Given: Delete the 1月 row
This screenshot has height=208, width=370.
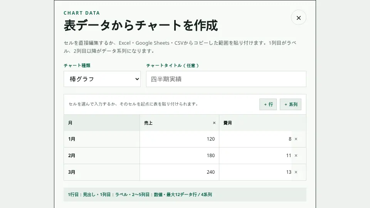Looking at the screenshot, I should tap(296, 139).
